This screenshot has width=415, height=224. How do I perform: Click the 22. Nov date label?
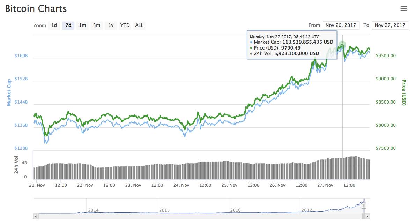tap(85, 185)
